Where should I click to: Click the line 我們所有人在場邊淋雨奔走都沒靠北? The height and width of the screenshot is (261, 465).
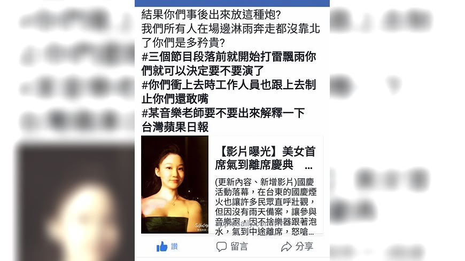point(231,28)
